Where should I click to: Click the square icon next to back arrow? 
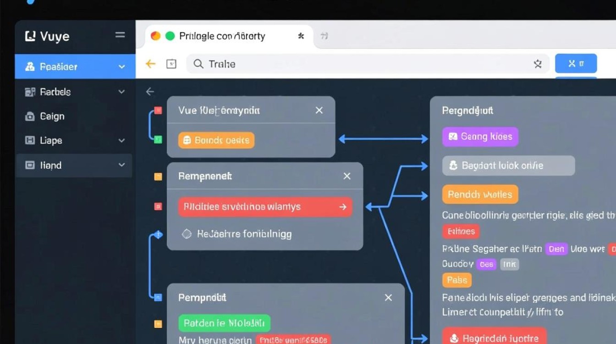click(171, 64)
